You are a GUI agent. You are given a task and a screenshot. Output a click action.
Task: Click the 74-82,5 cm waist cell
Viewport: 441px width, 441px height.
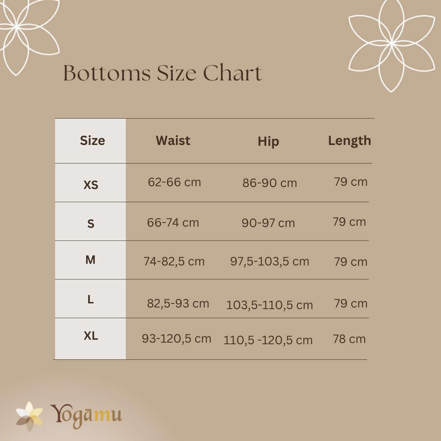(174, 261)
